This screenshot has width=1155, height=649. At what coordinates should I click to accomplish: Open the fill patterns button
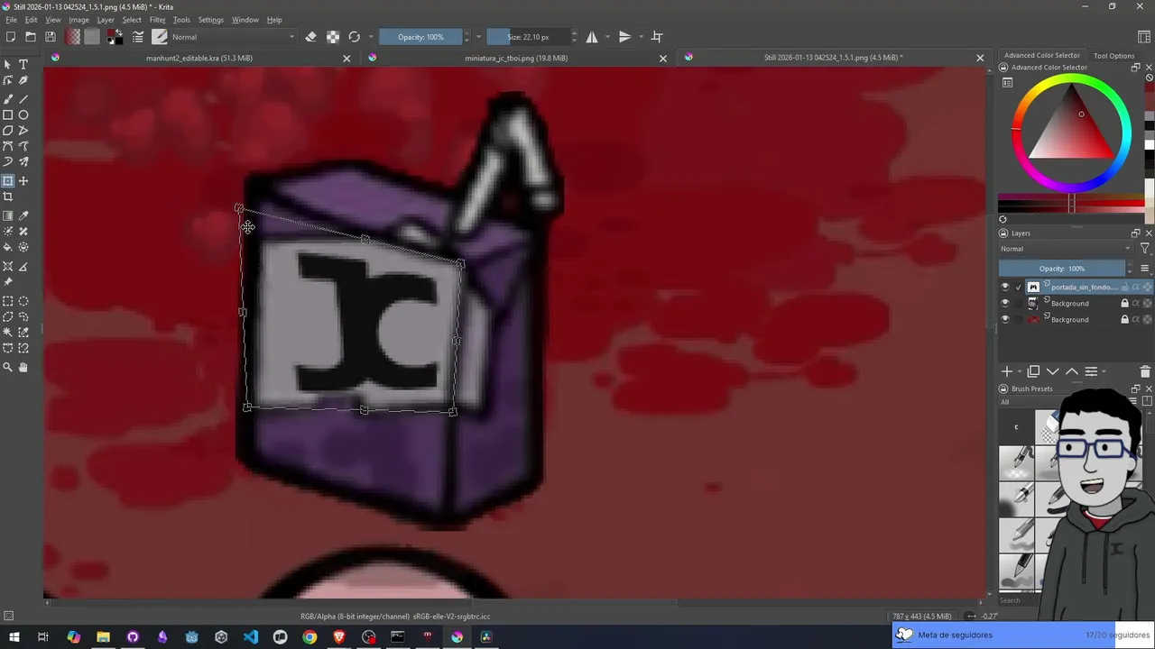click(x=92, y=37)
